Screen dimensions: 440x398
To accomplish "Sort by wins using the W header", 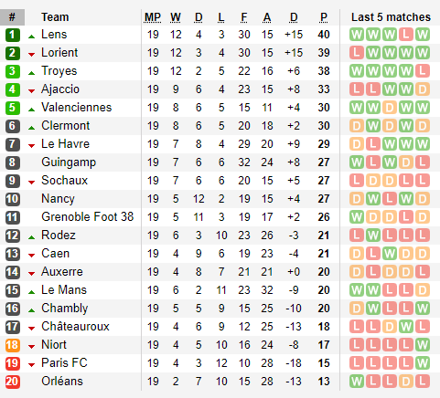I will tap(176, 17).
